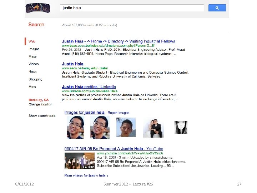Switch to Images results

point(34,49)
